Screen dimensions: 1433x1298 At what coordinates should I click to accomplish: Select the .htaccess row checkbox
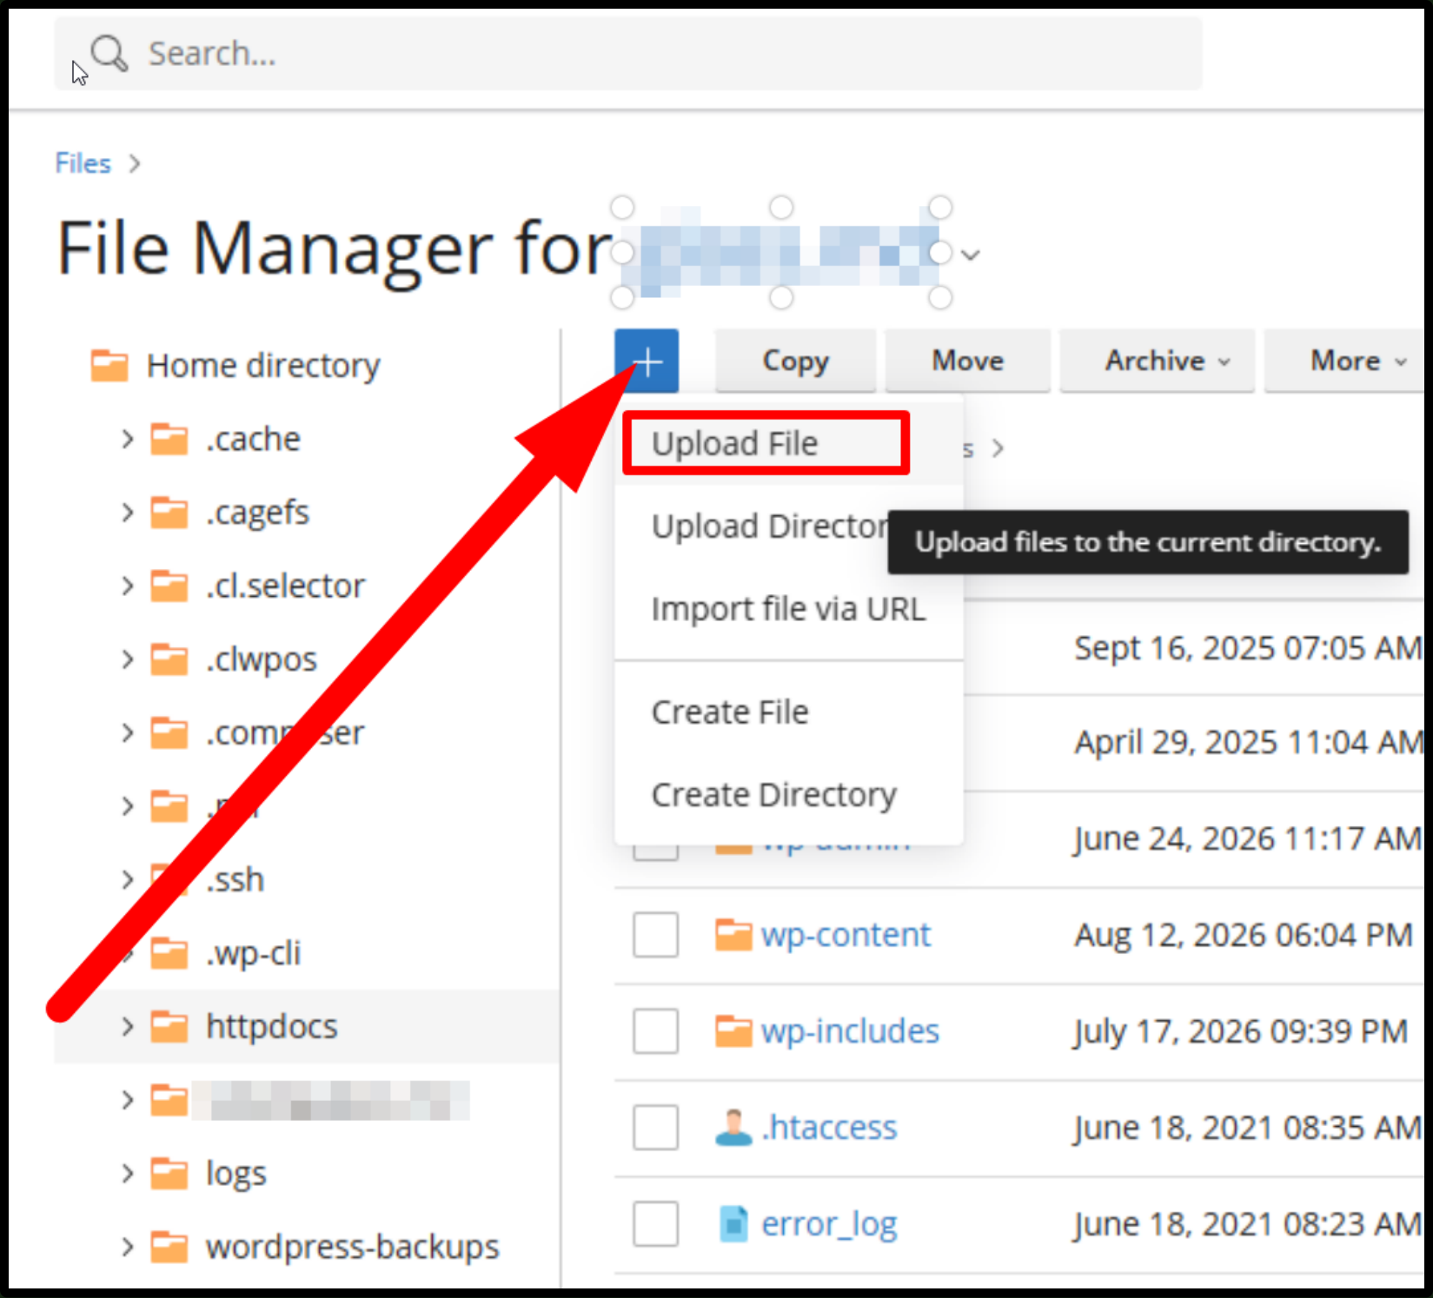click(656, 1128)
